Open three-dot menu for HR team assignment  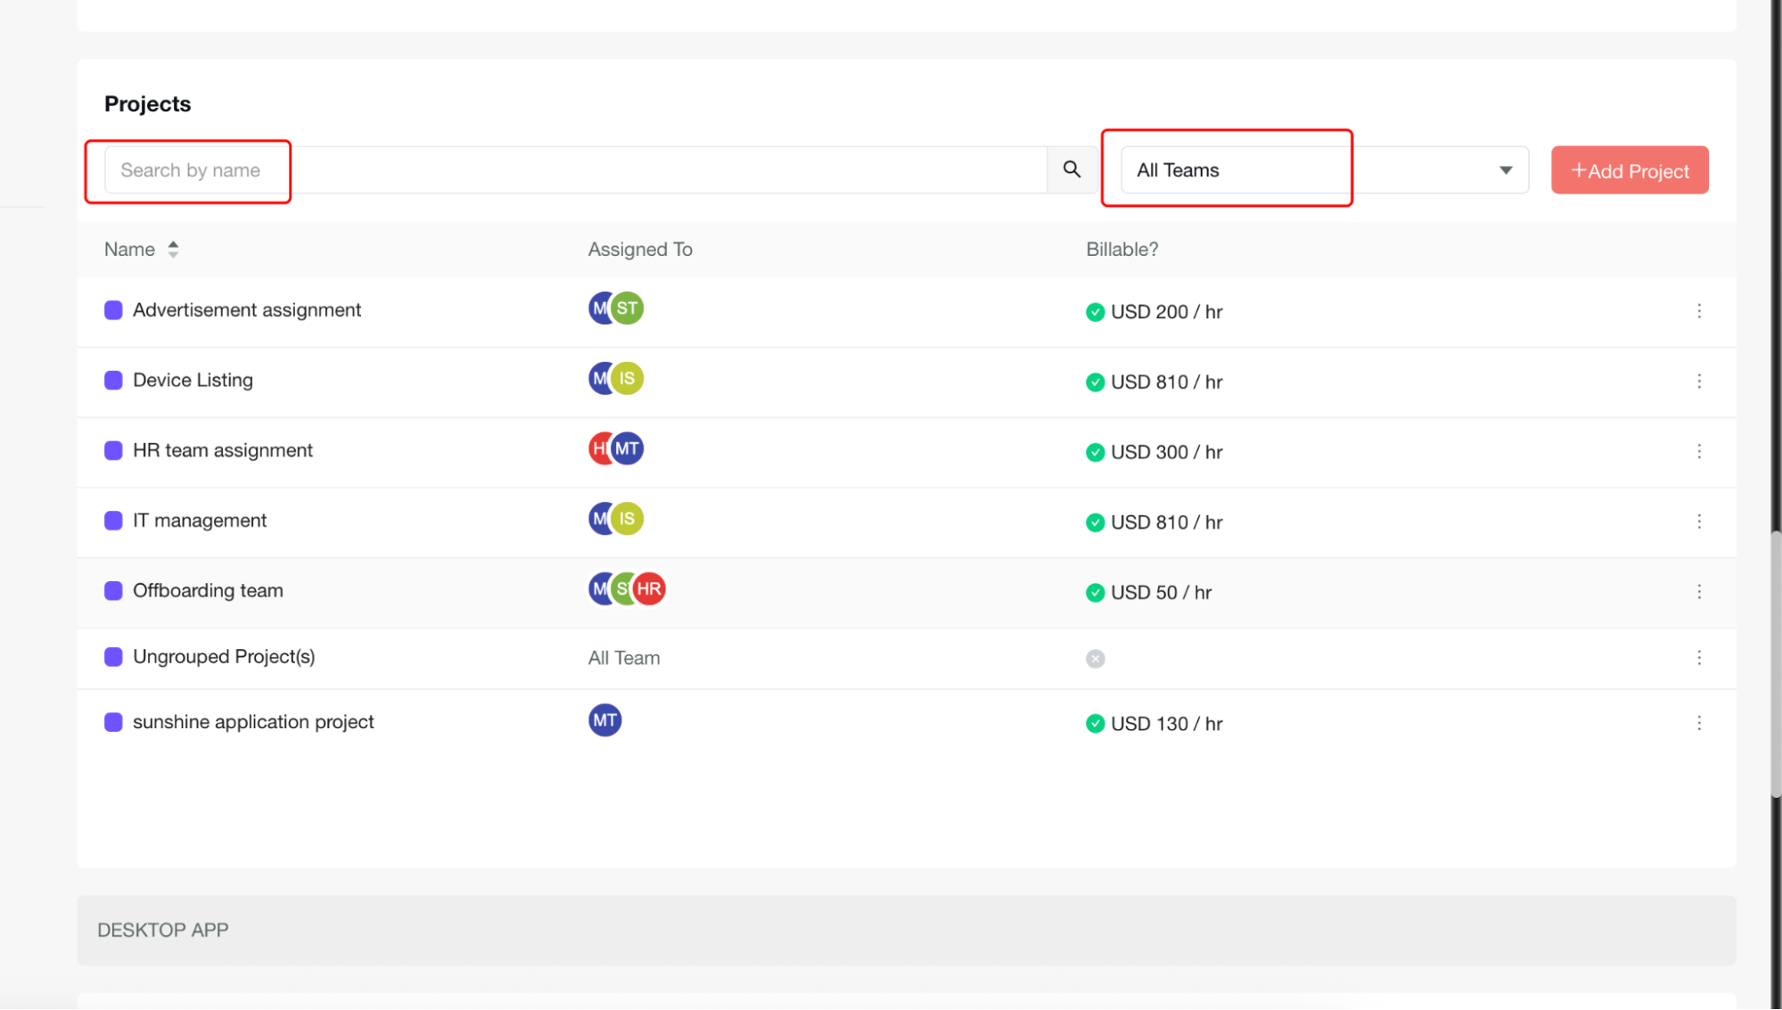click(x=1699, y=451)
